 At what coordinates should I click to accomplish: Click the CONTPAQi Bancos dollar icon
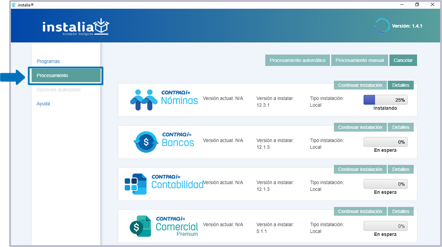[146, 142]
